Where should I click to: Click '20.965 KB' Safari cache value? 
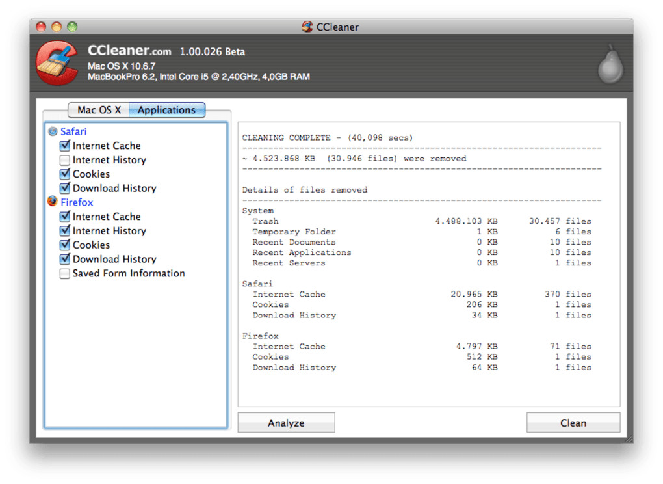point(474,295)
